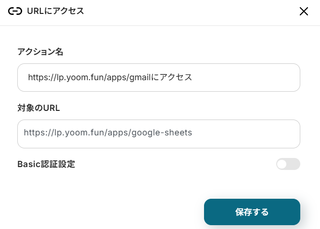Enable Basic authentication with the switch

(x=288, y=164)
